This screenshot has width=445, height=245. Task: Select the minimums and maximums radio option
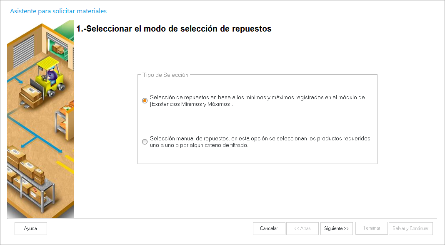tap(145, 100)
